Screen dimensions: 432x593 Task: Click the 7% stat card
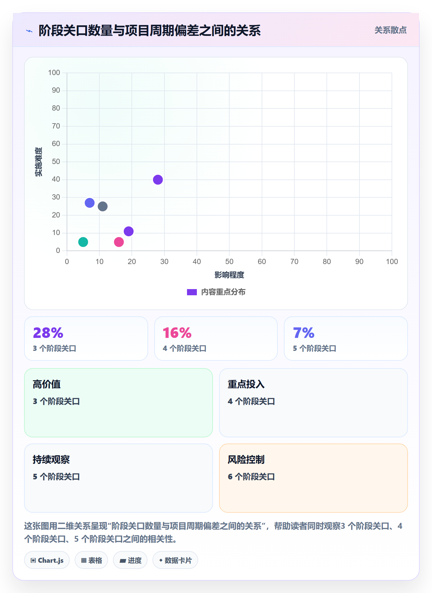click(346, 339)
